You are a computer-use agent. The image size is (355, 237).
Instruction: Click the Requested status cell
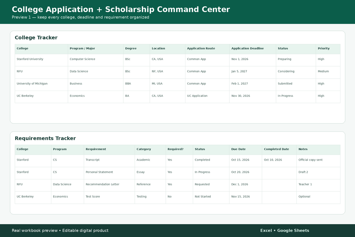pos(211,185)
